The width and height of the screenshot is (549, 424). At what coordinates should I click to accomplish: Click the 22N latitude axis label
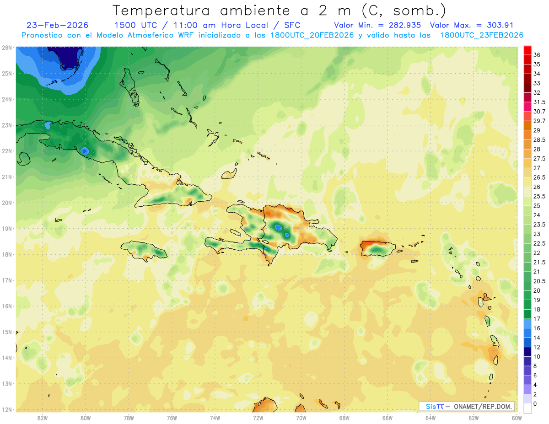click(7, 151)
